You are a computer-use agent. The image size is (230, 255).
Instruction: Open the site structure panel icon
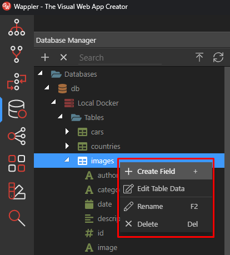click(17, 27)
